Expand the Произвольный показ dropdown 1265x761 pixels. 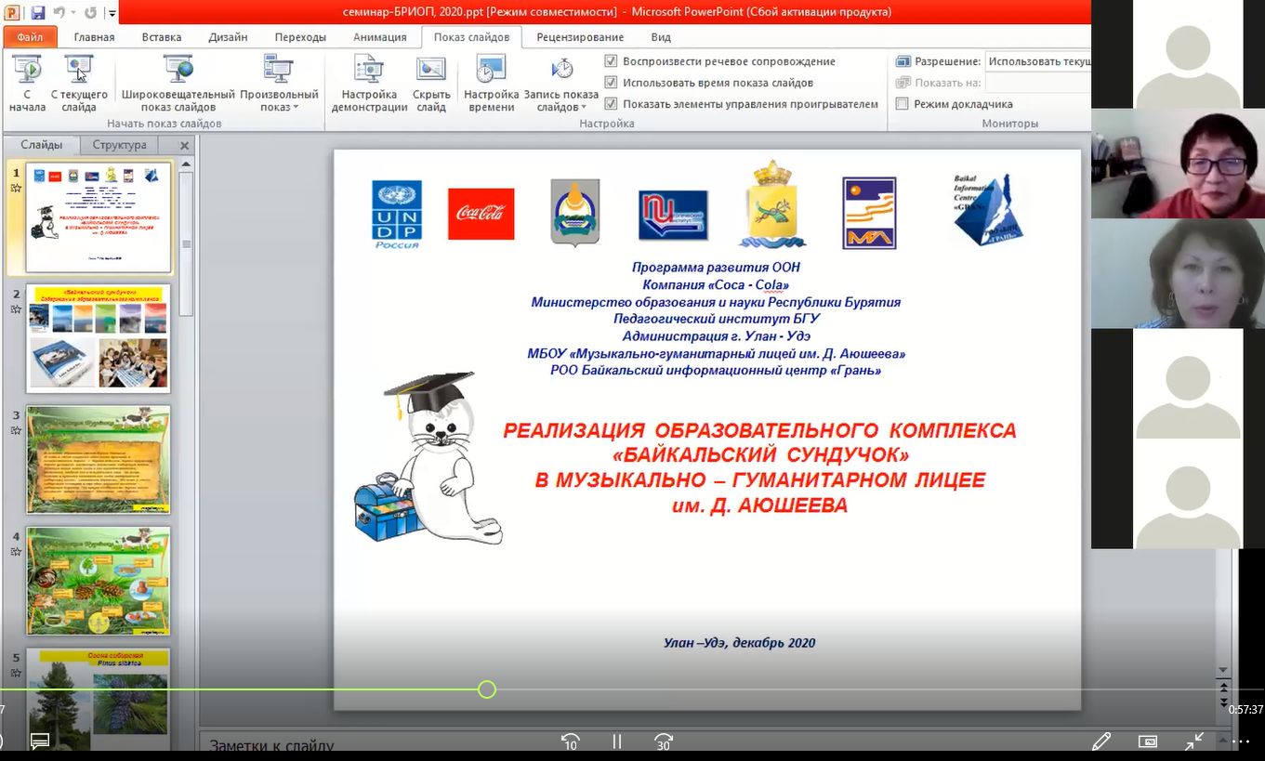279,83
